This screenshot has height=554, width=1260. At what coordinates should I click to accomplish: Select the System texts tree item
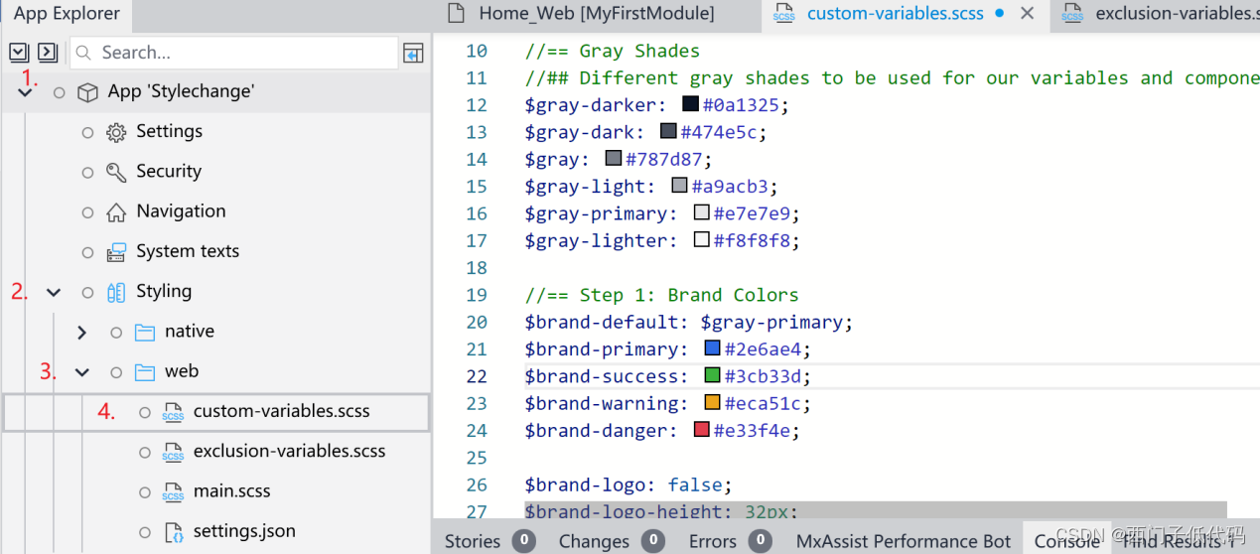(188, 251)
